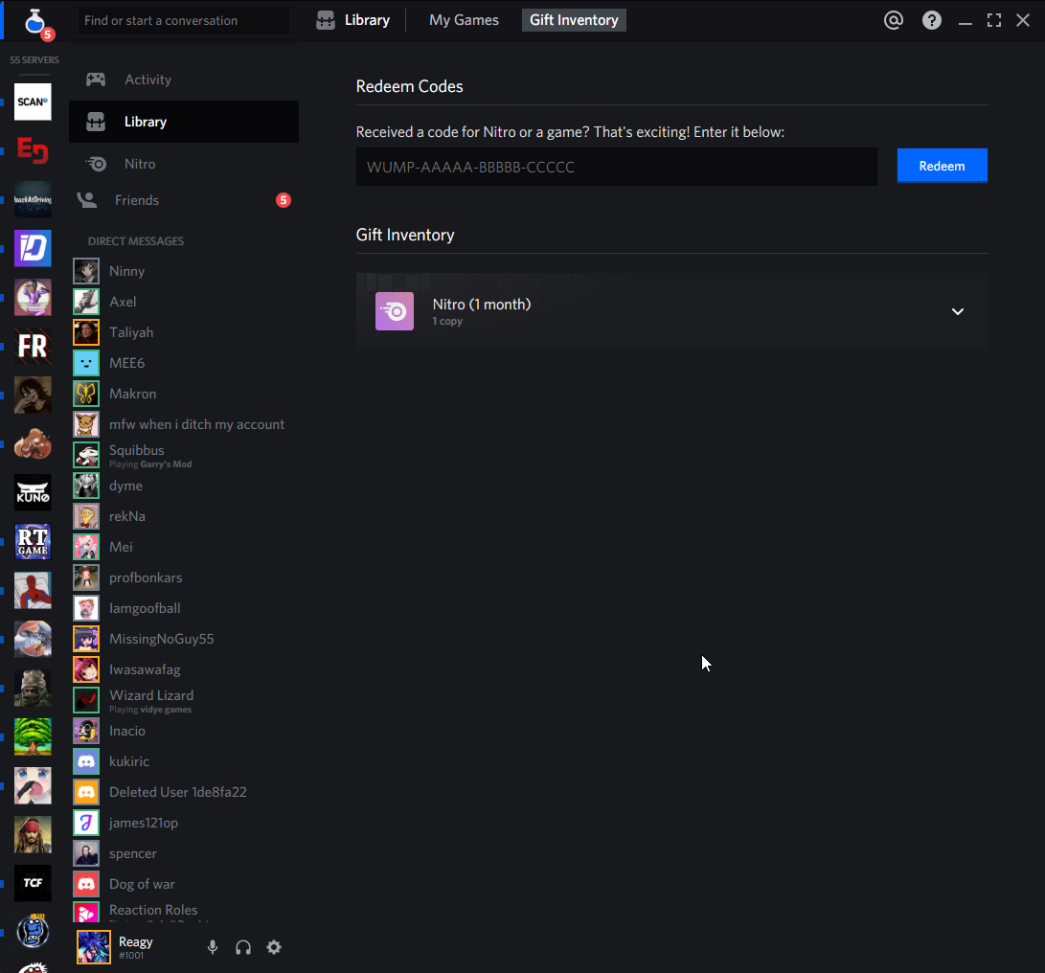Open direct message with MEE6

[x=184, y=363]
